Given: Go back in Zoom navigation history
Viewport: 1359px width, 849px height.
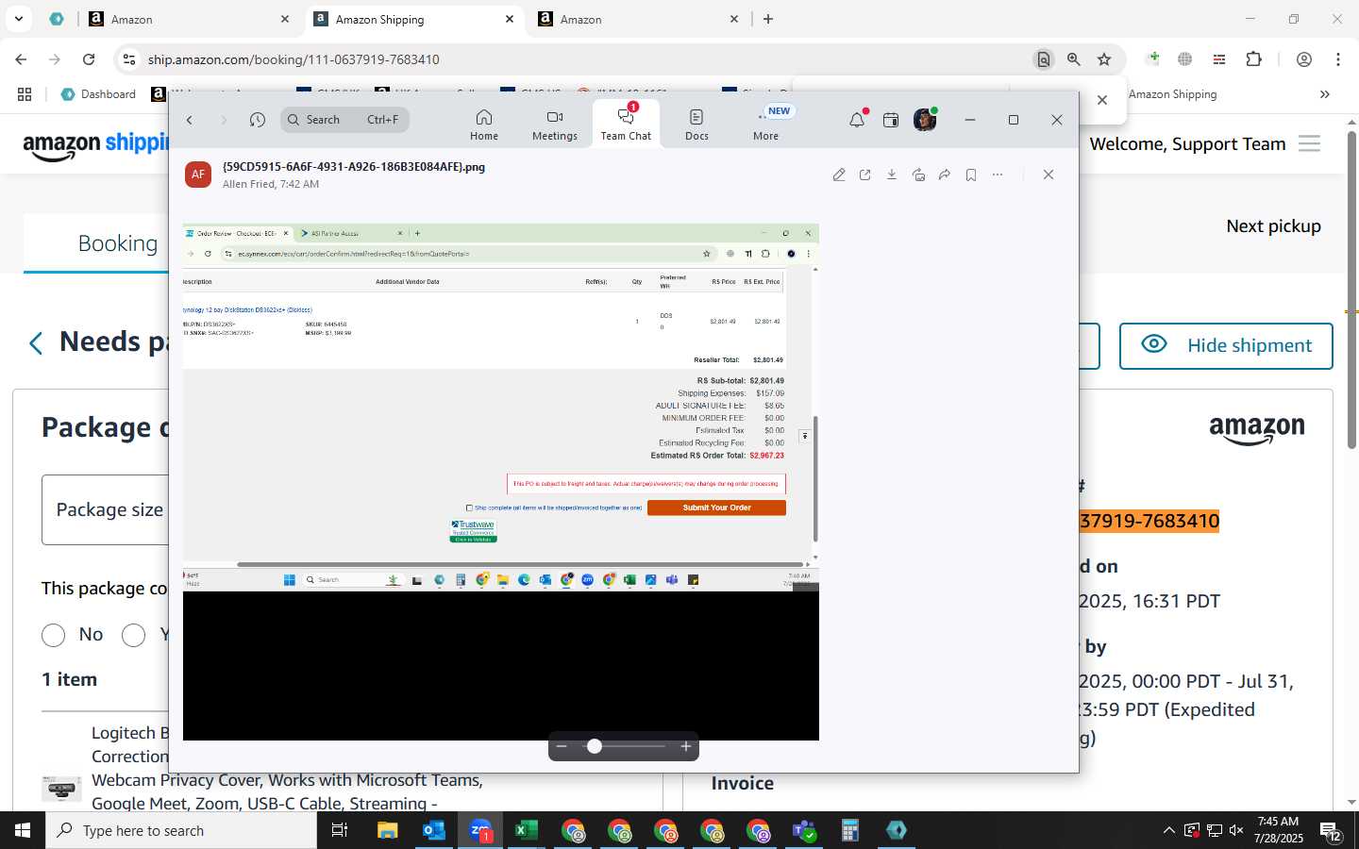Looking at the screenshot, I should click(190, 120).
